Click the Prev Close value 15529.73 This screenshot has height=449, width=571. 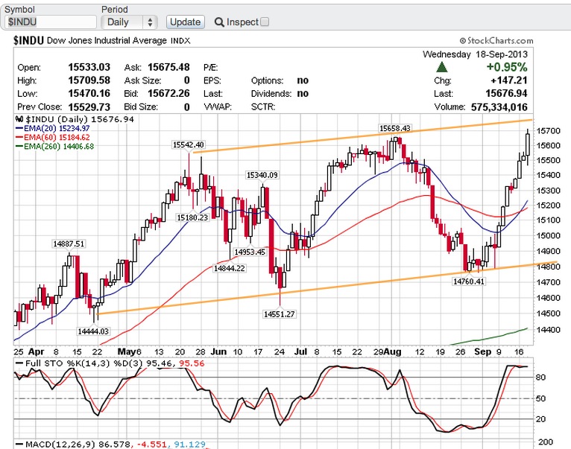coord(89,107)
